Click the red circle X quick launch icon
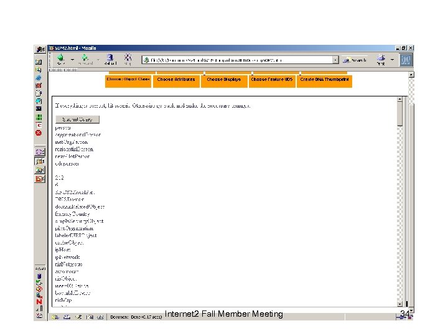The width and height of the screenshot is (448, 336). 39,133
